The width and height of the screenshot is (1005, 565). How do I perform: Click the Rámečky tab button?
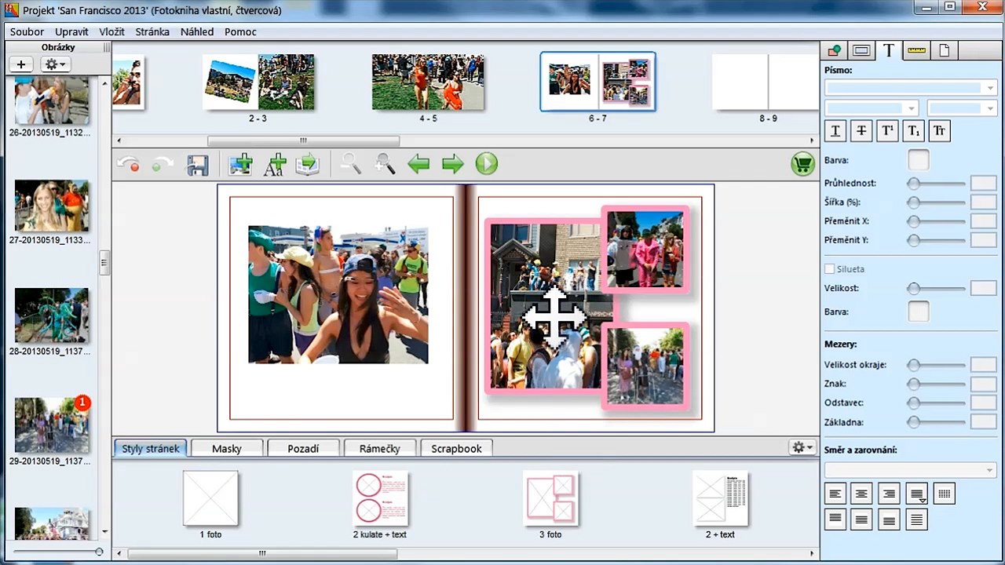click(x=380, y=448)
